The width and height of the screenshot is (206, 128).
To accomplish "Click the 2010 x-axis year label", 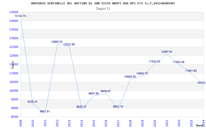I will 33,123.
